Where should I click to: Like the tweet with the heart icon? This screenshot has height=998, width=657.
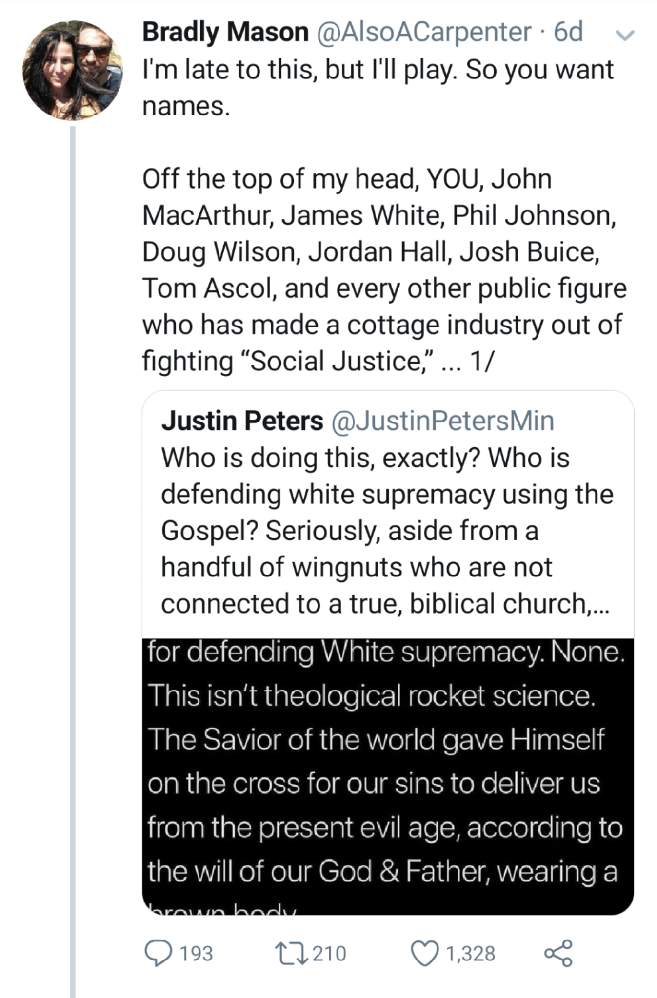[x=424, y=953]
